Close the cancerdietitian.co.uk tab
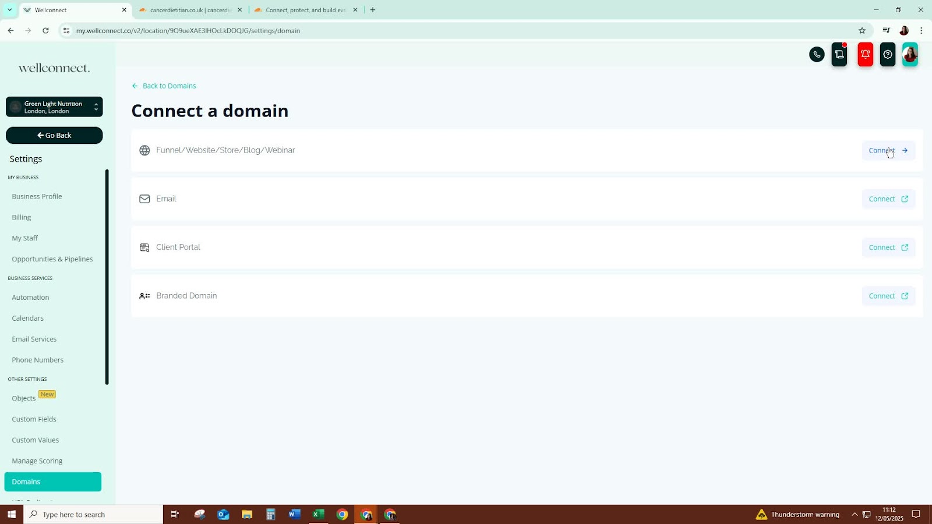 [239, 10]
